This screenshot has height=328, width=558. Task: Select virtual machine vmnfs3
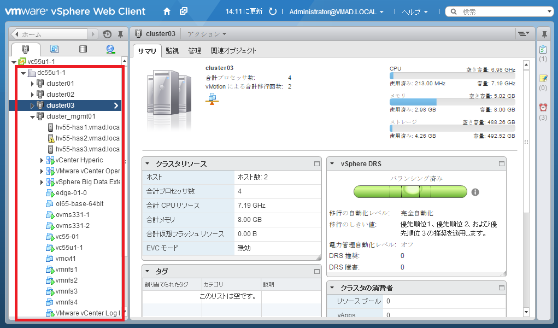pos(62,291)
